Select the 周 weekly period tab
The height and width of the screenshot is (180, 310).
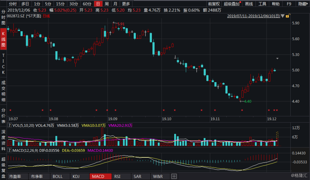coord(107,4)
